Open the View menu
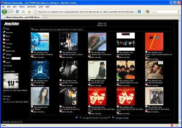This screenshot has height=128, width=182. pyautogui.click(x=15, y=7)
